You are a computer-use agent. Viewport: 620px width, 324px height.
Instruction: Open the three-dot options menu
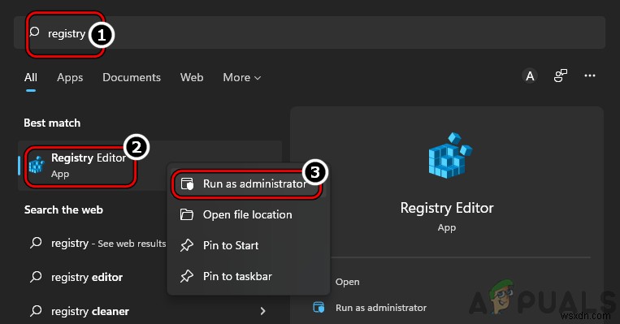coord(590,76)
